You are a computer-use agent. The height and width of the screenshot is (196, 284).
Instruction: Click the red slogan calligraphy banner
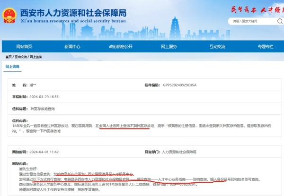[x=257, y=10]
